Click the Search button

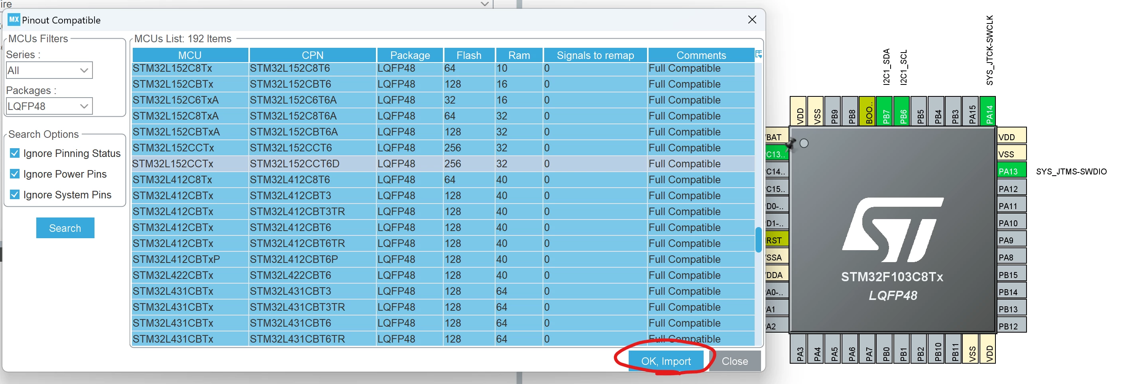coord(65,228)
